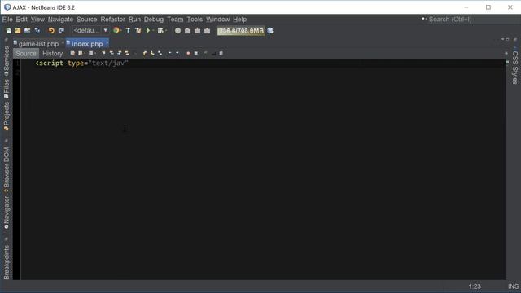Switch to History view
521x293 pixels.
tap(52, 53)
